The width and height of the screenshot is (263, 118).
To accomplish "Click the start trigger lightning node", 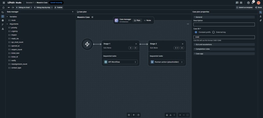I will (87, 44).
